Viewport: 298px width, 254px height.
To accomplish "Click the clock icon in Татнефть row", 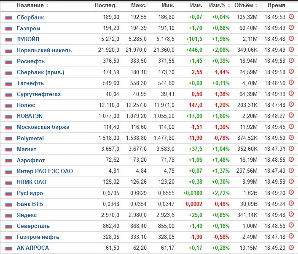I will [x=291, y=83].
